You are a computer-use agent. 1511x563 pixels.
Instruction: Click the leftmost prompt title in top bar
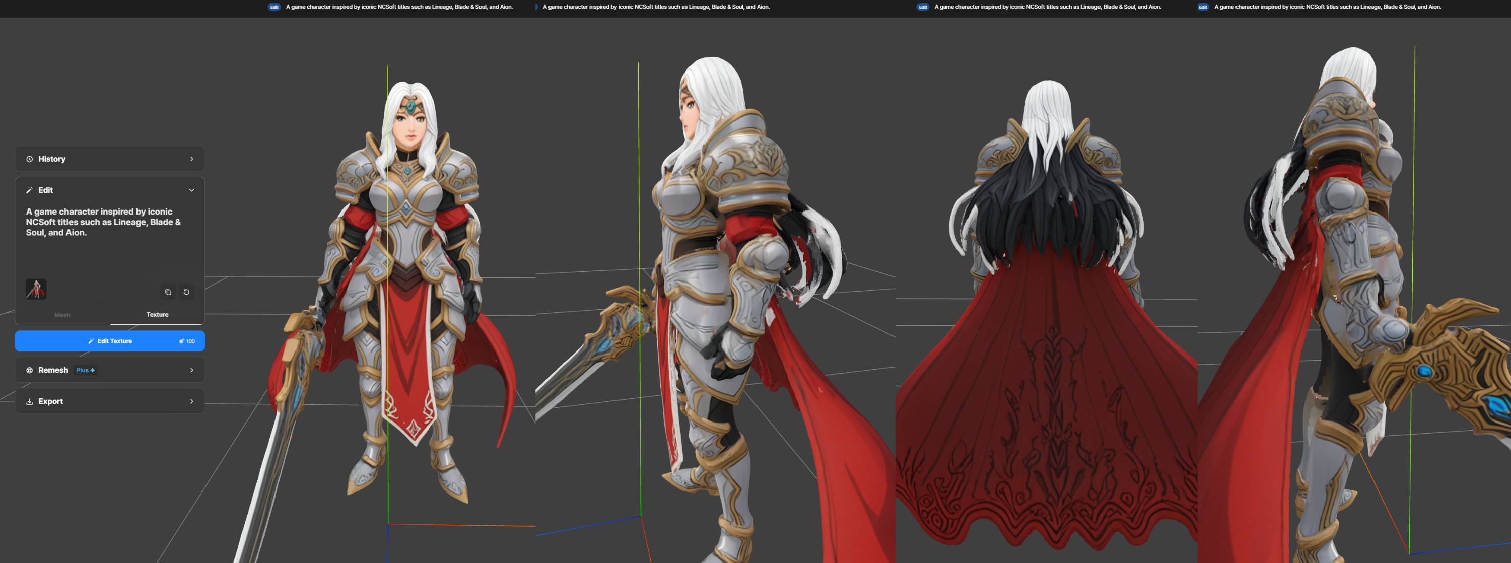(399, 7)
